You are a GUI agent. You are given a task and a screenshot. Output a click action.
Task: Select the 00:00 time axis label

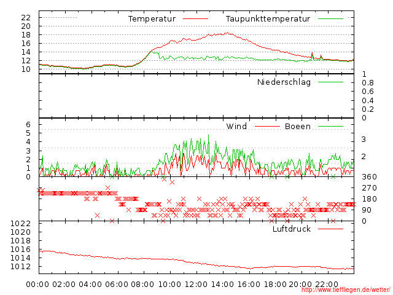(37, 285)
